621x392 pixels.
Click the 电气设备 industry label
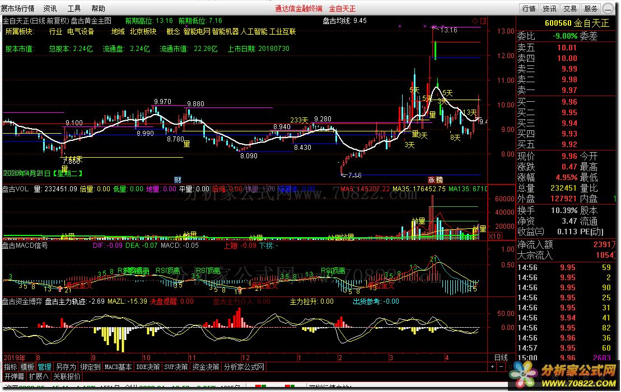point(81,32)
